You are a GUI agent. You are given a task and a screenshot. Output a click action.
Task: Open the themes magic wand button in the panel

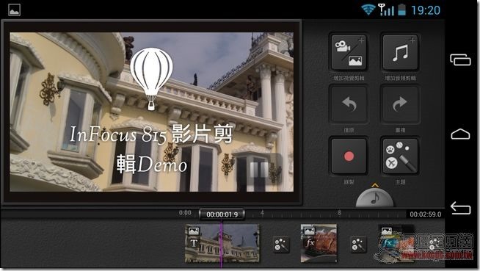400,156
